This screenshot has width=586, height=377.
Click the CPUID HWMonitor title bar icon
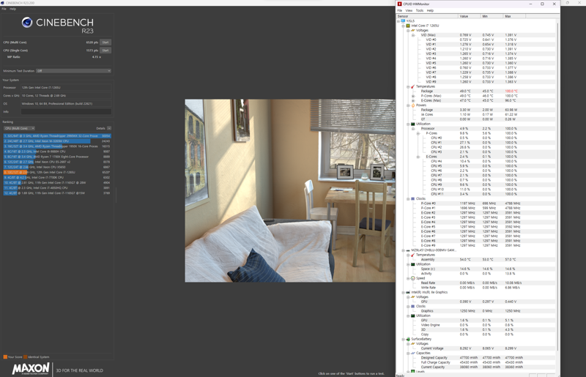[399, 4]
